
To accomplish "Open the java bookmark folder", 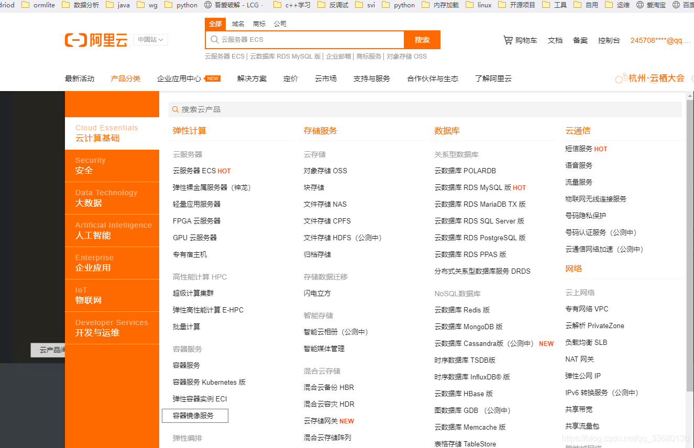I will coord(117,5).
